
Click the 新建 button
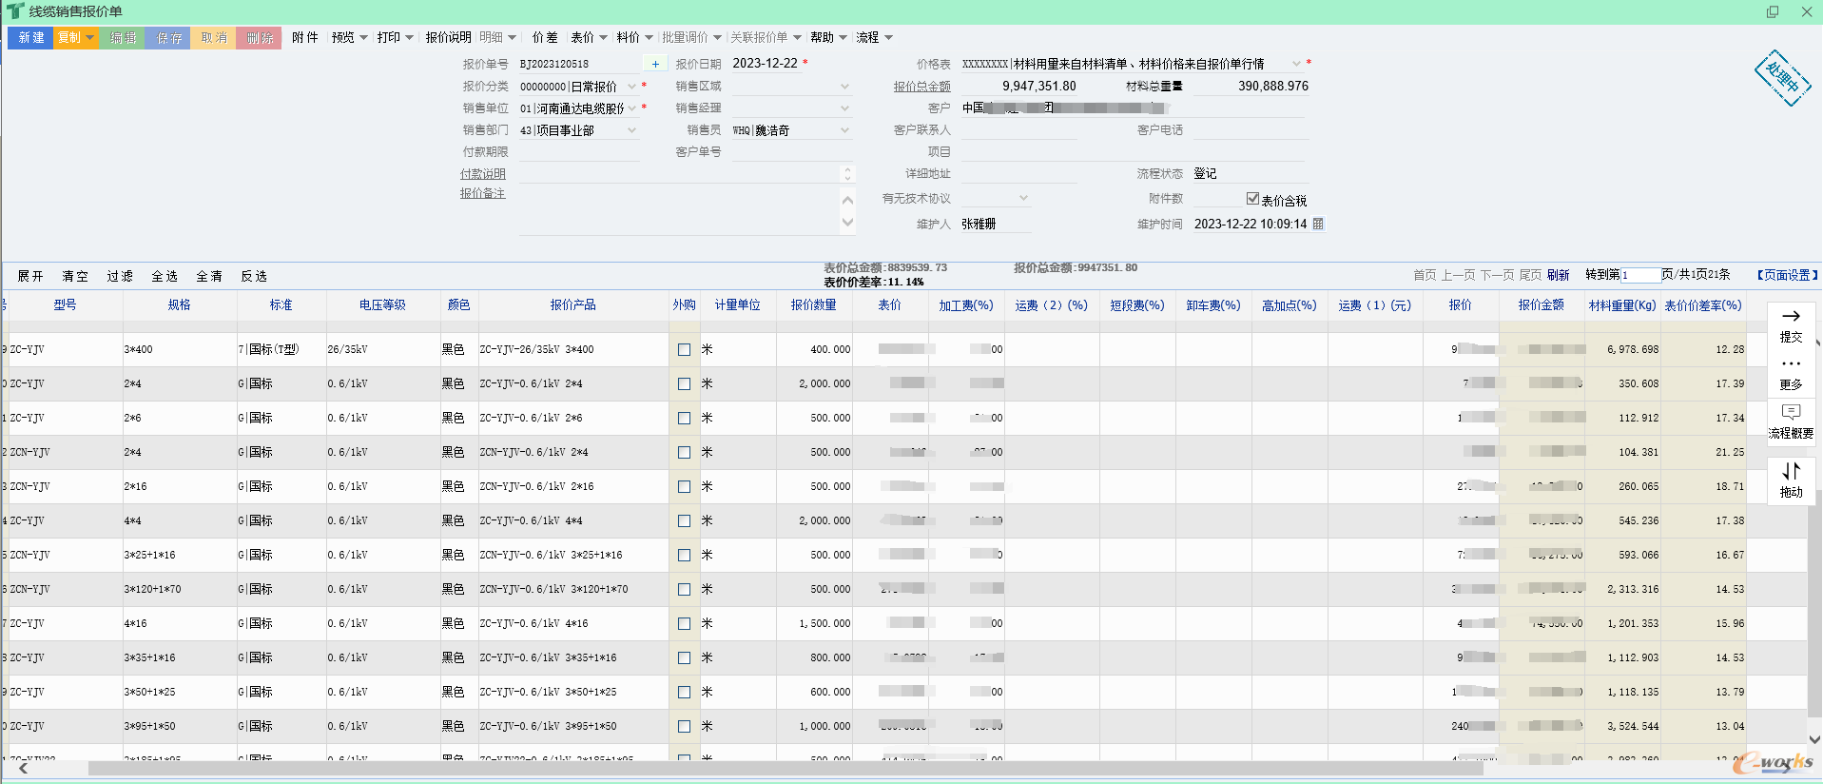31,38
